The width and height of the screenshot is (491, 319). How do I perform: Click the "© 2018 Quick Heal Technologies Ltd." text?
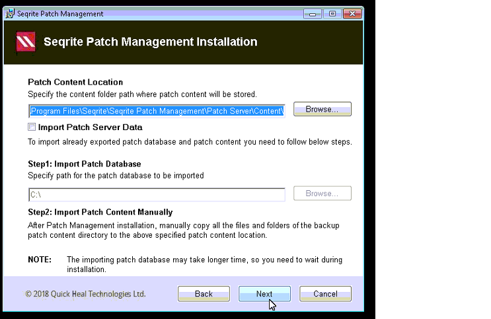(85, 294)
